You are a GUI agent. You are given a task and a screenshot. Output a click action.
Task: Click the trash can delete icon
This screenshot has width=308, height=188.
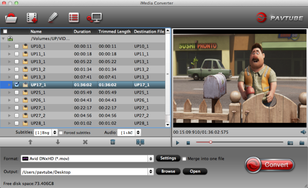click(x=113, y=142)
